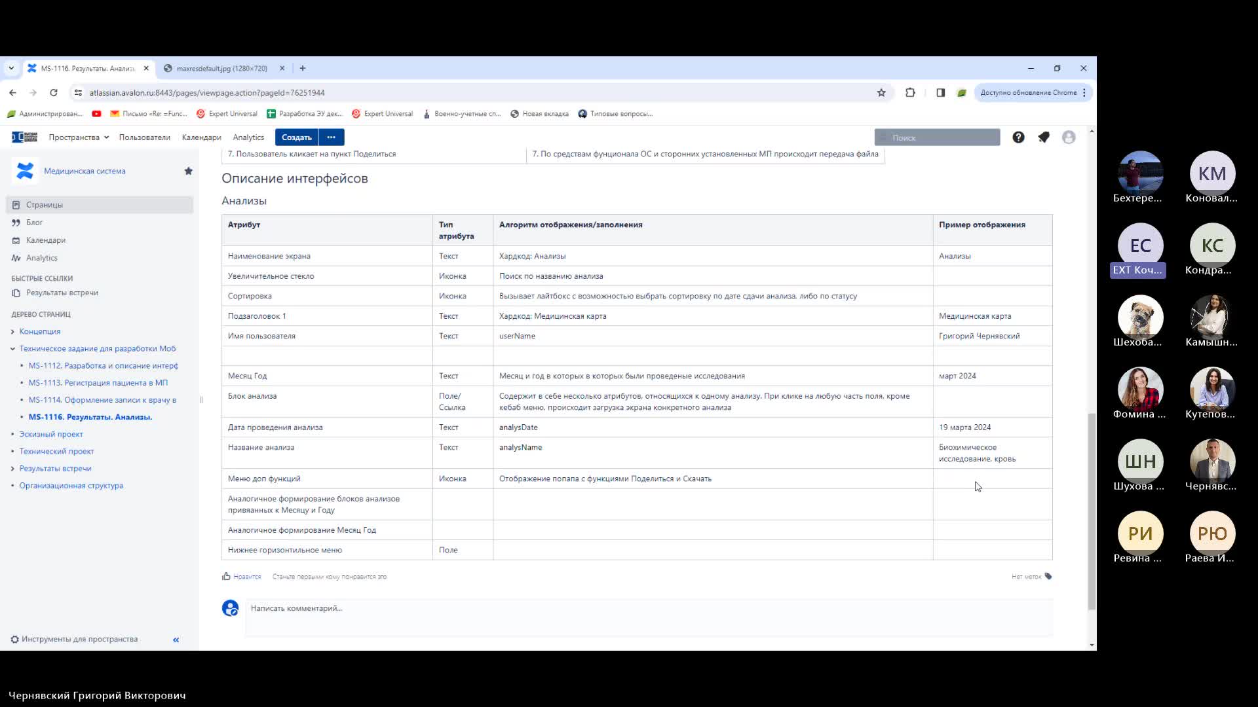The height and width of the screenshot is (707, 1258).
Task: Open MS-1114 Оформление записи page
Action: coord(102,399)
